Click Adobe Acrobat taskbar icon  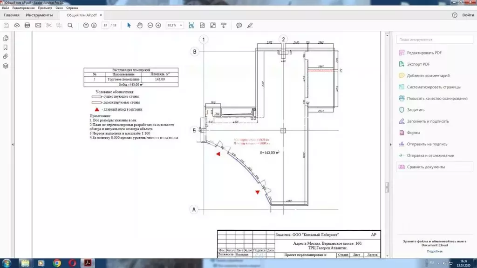pos(88,263)
